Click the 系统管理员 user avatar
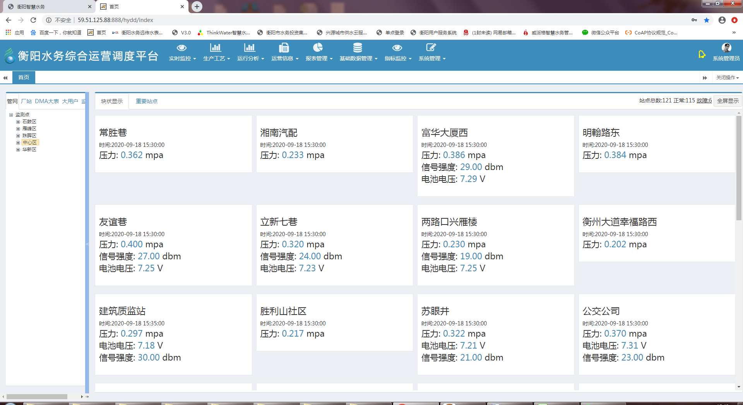 [726, 48]
